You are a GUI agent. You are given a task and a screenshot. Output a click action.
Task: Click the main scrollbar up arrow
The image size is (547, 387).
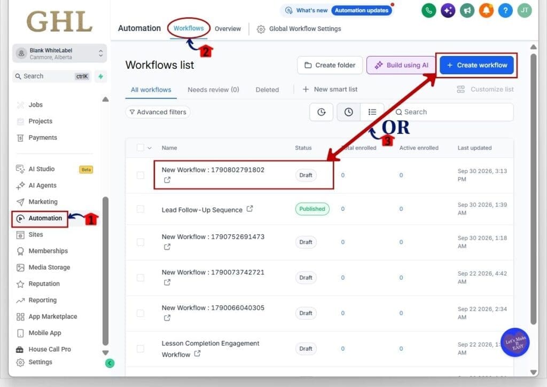click(534, 47)
